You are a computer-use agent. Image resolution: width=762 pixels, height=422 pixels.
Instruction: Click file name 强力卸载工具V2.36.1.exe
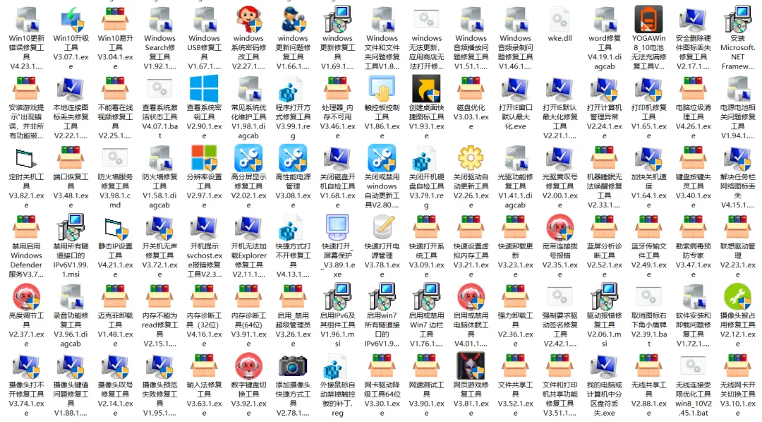515,330
